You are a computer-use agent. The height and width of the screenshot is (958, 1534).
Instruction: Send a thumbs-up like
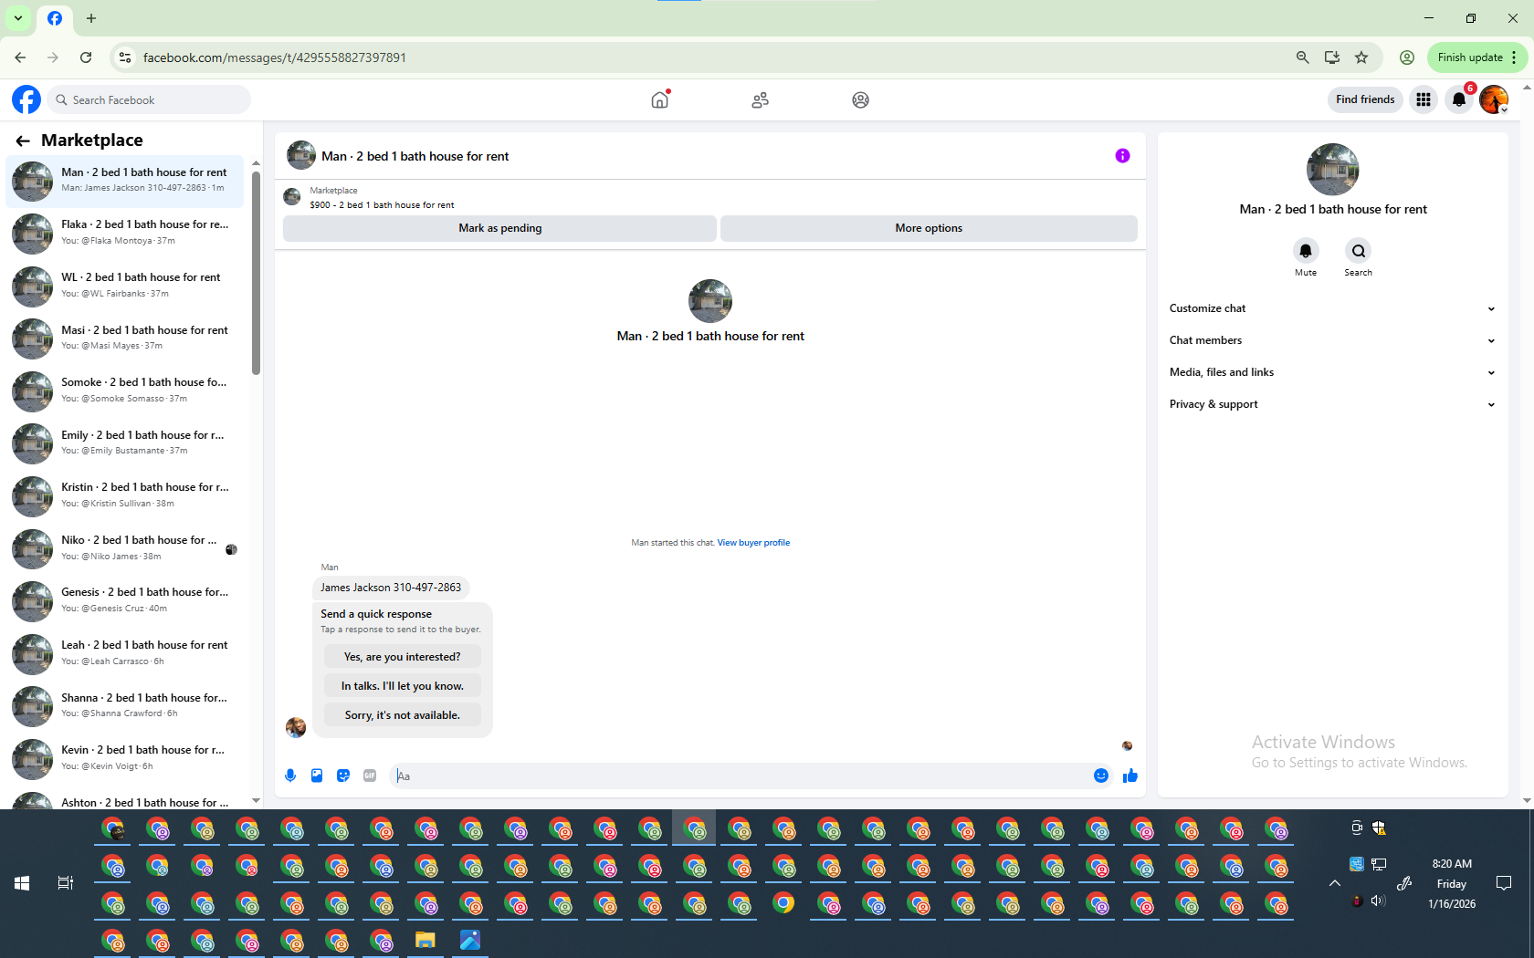(x=1130, y=776)
